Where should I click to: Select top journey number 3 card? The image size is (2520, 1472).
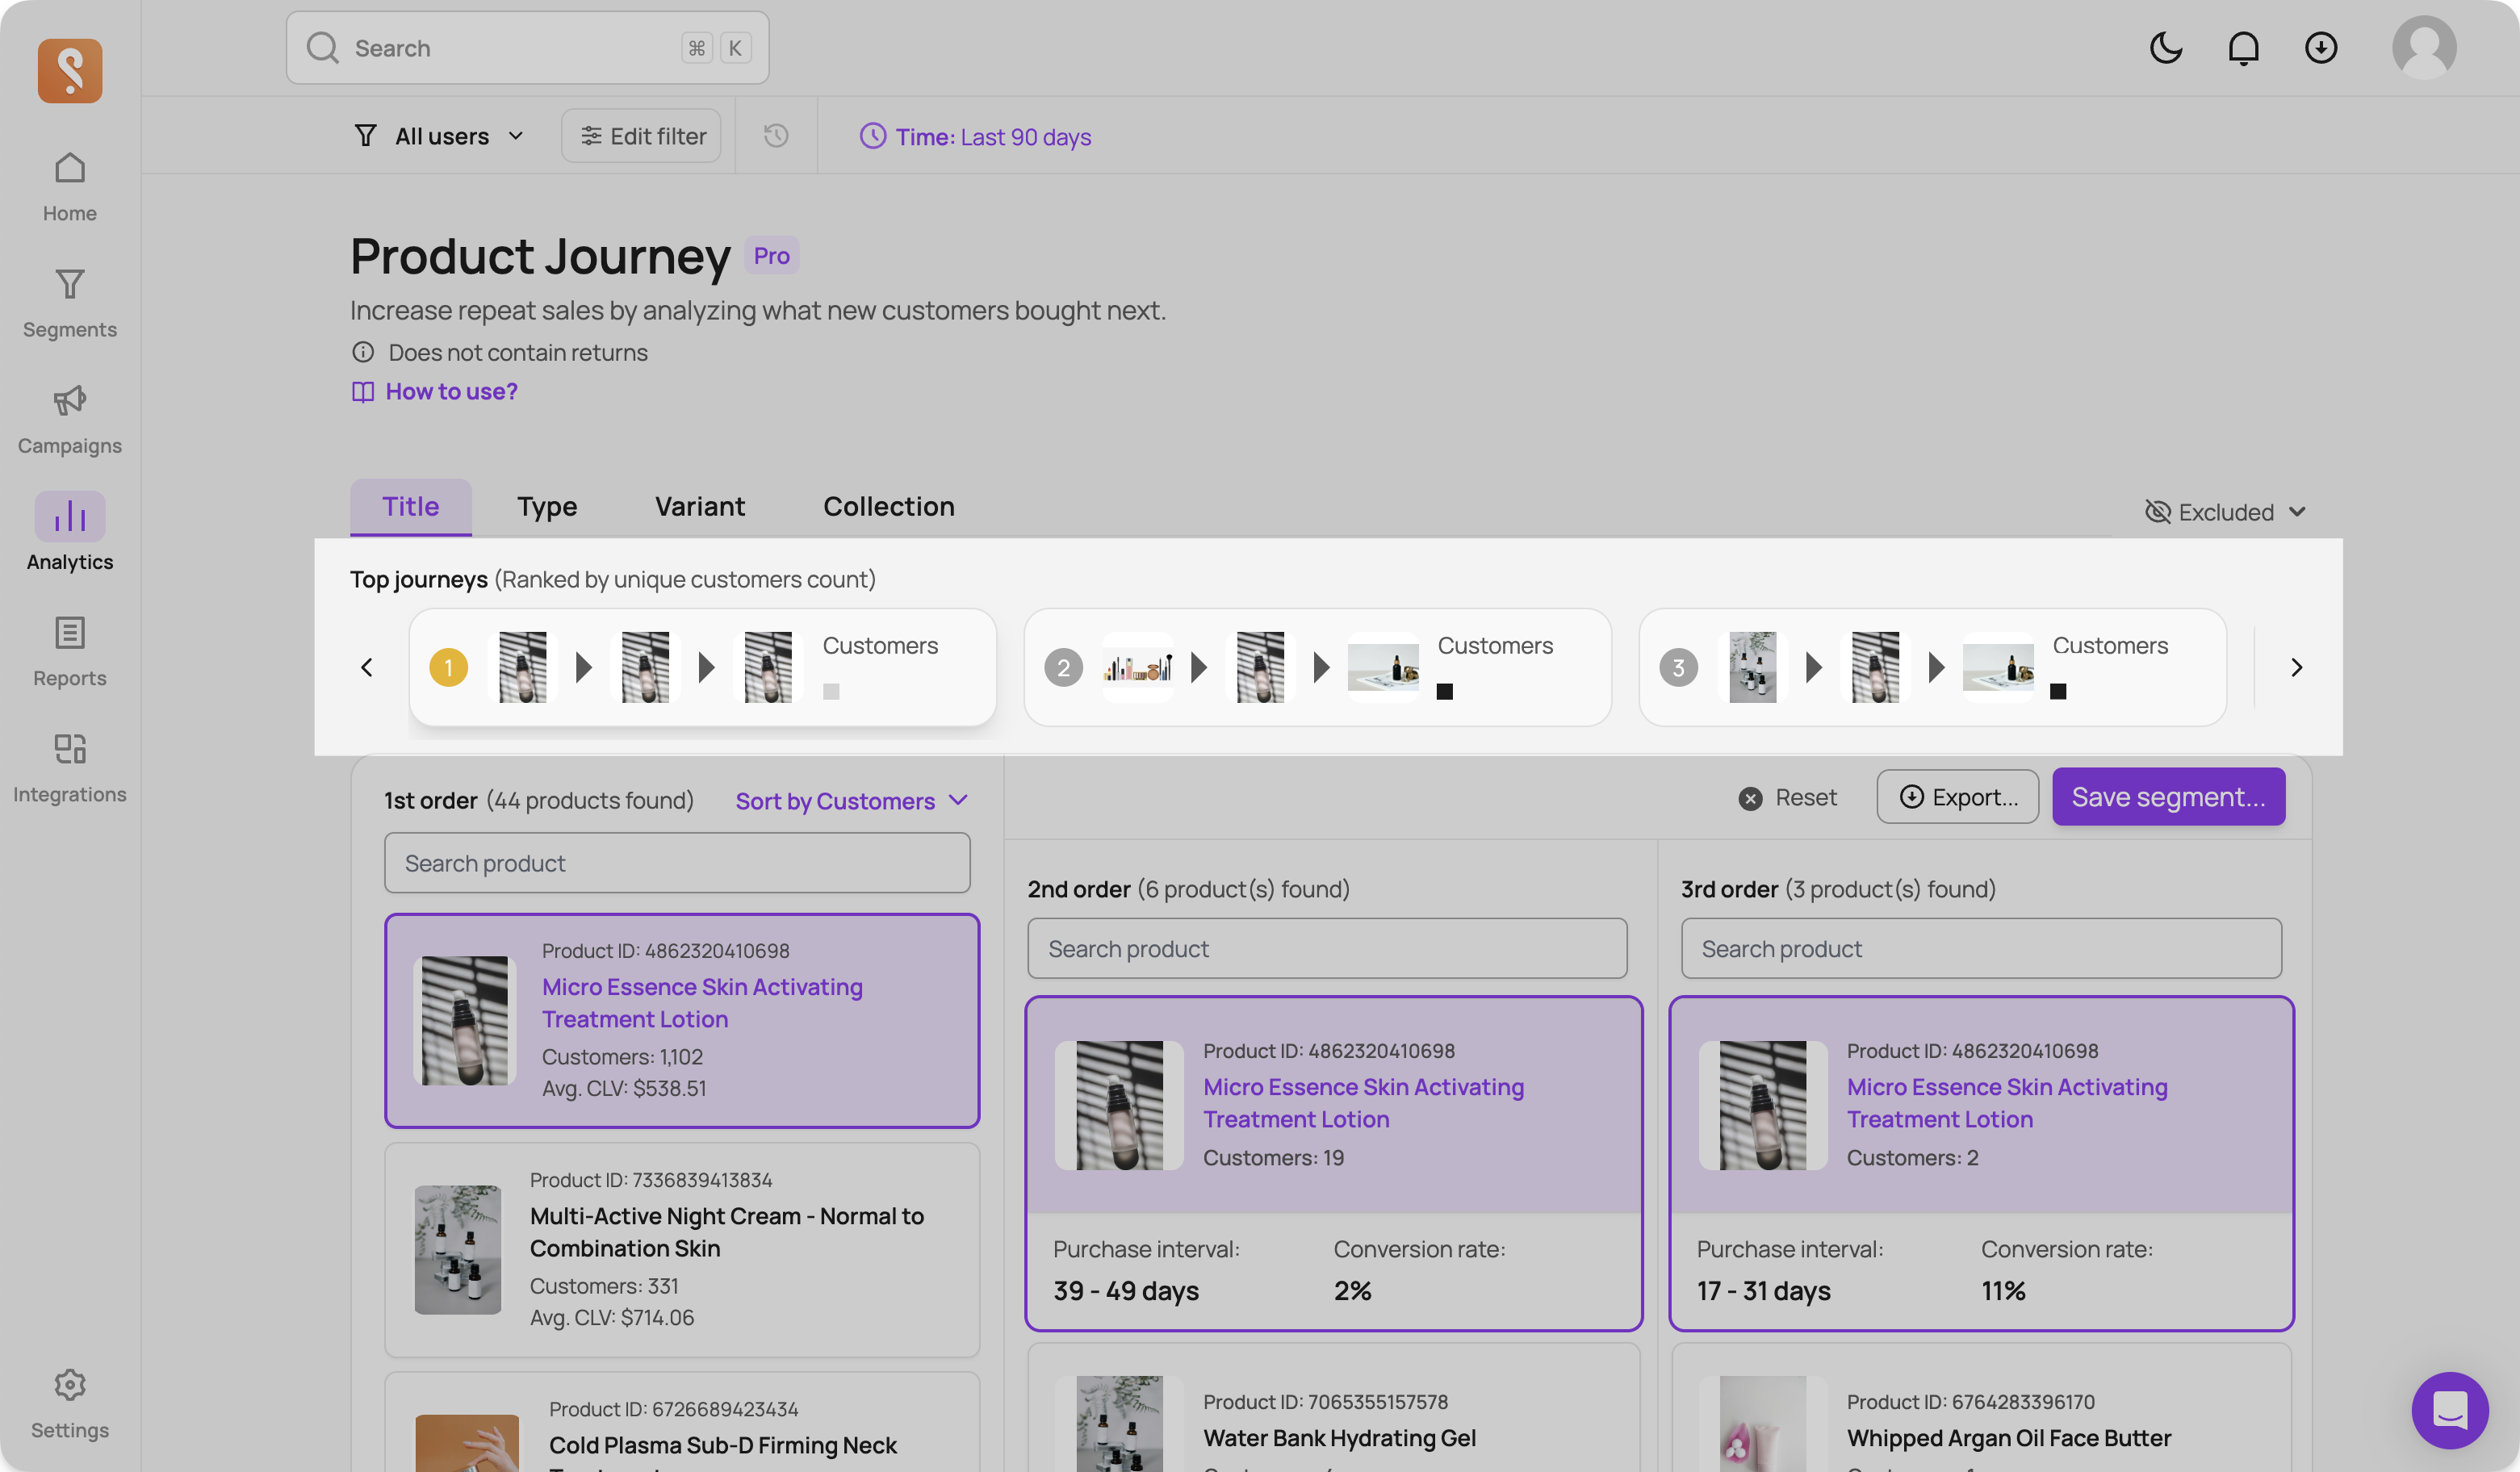click(1932, 667)
